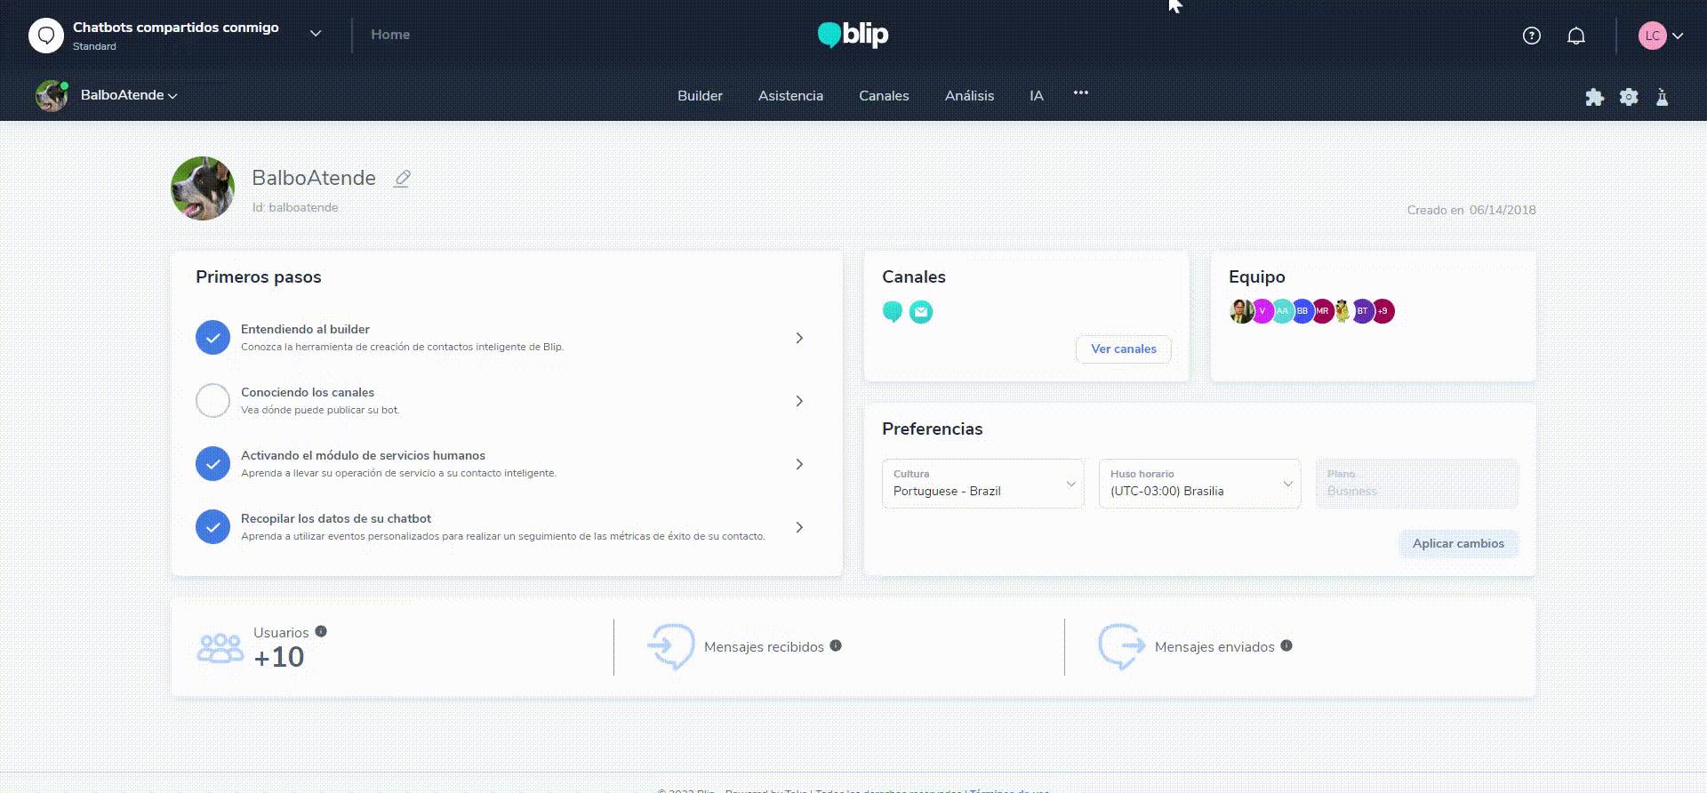Expand Chatbots compartidos conmigo dropdown

316,34
